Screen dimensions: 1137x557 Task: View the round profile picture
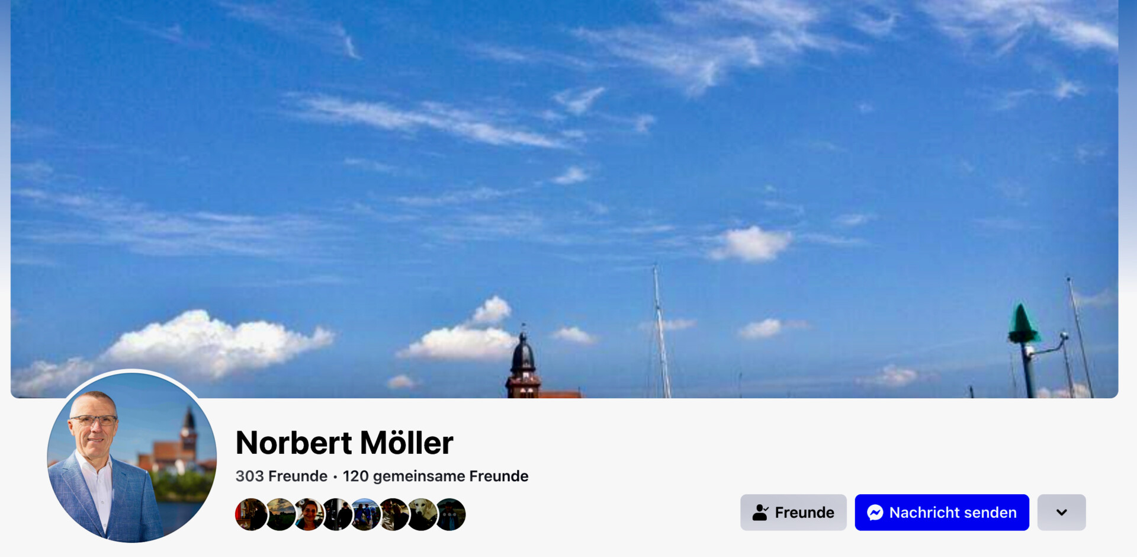coord(132,457)
